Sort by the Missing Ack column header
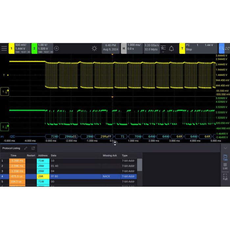 tap(110, 155)
